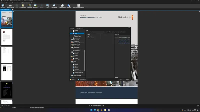Click the Windows Start button in taskbar
The height and width of the screenshot is (112, 200).
(91, 110)
